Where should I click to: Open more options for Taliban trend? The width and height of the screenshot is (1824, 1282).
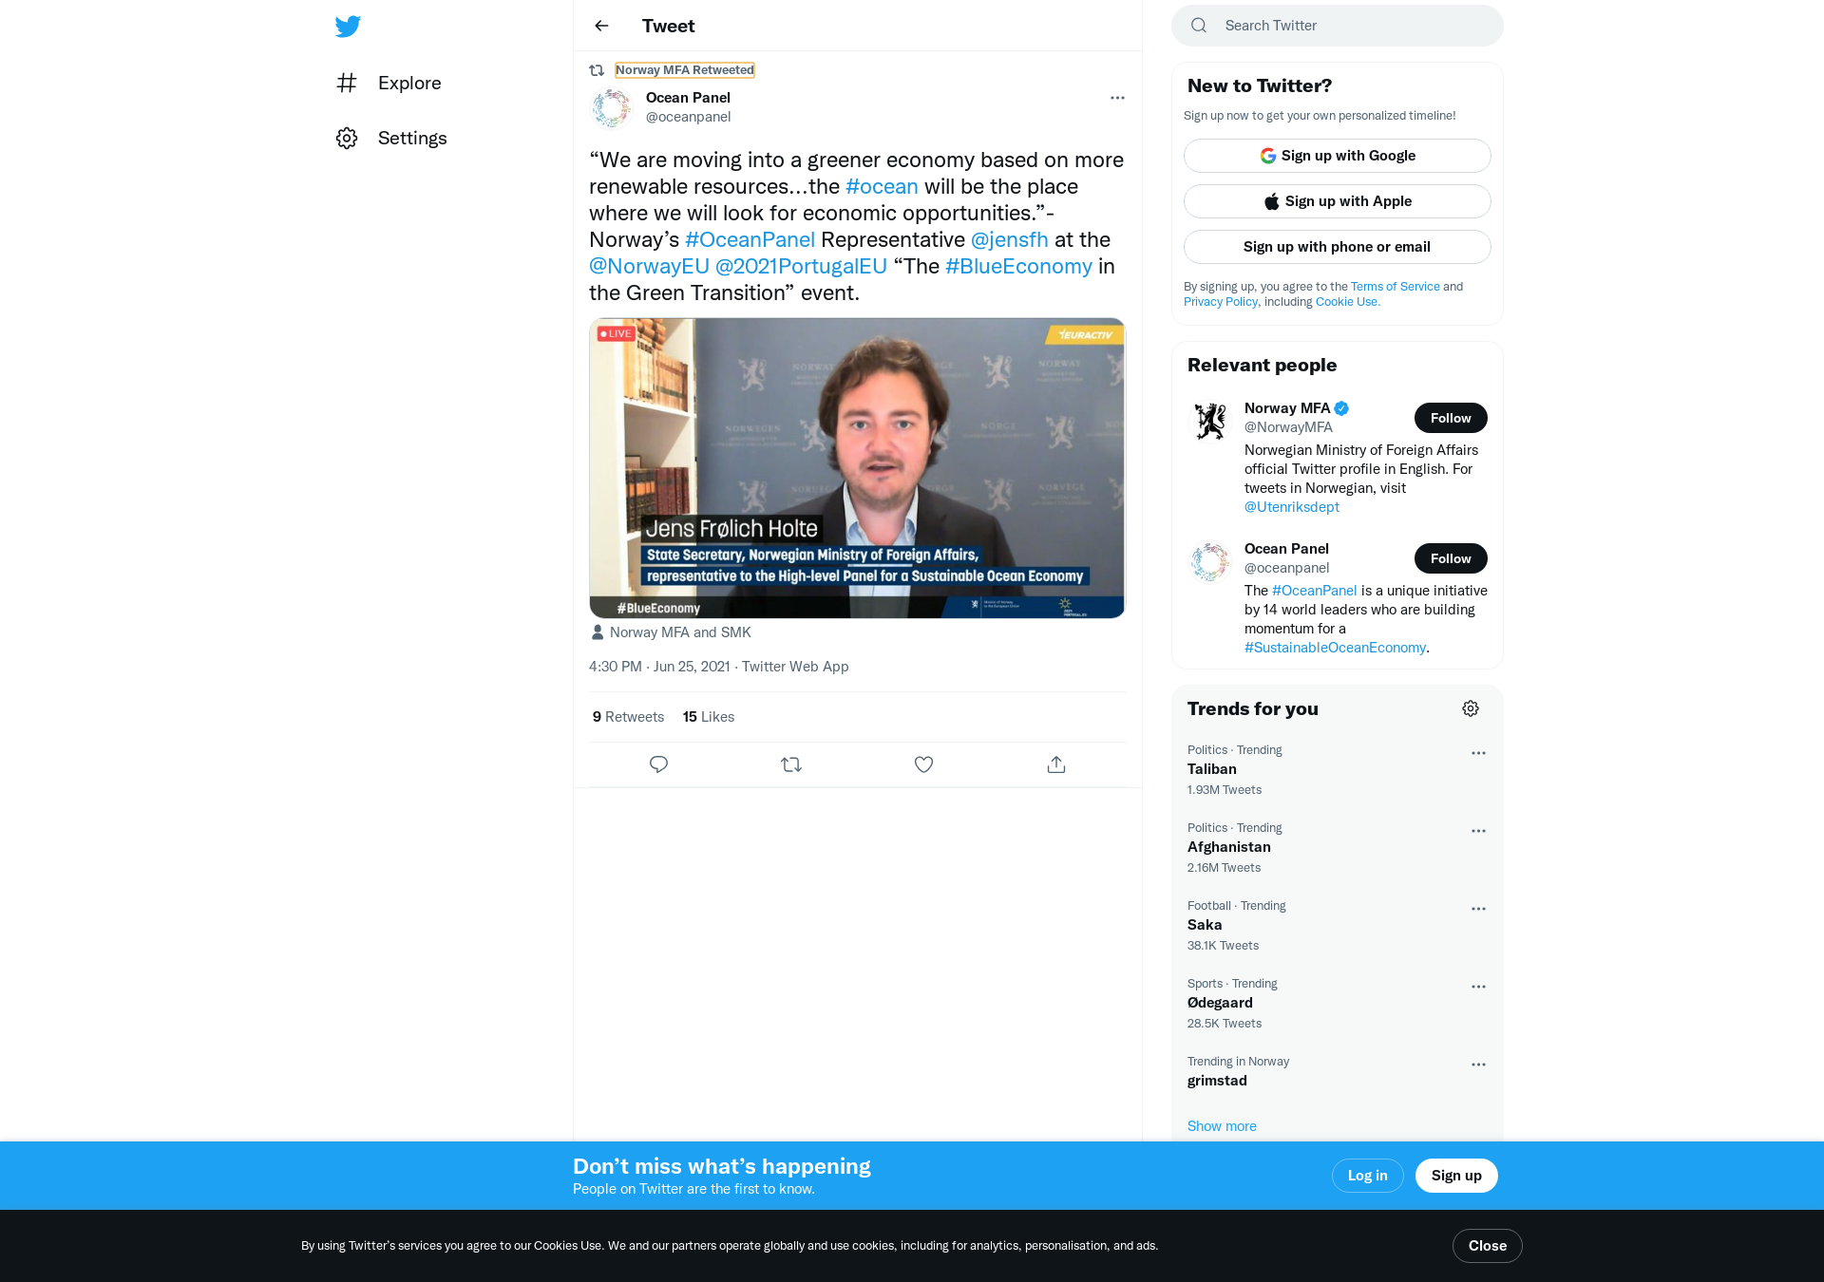(1478, 753)
